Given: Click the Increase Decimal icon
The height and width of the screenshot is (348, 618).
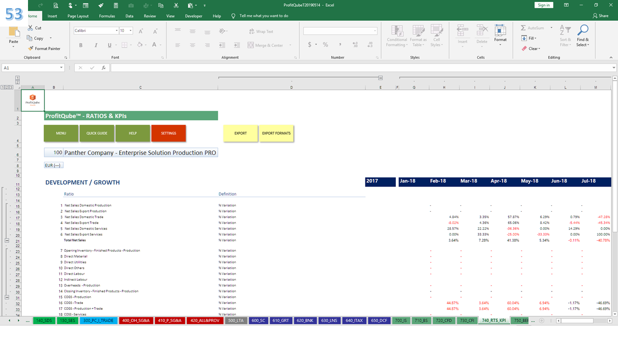Looking at the screenshot, I should 356,44.
